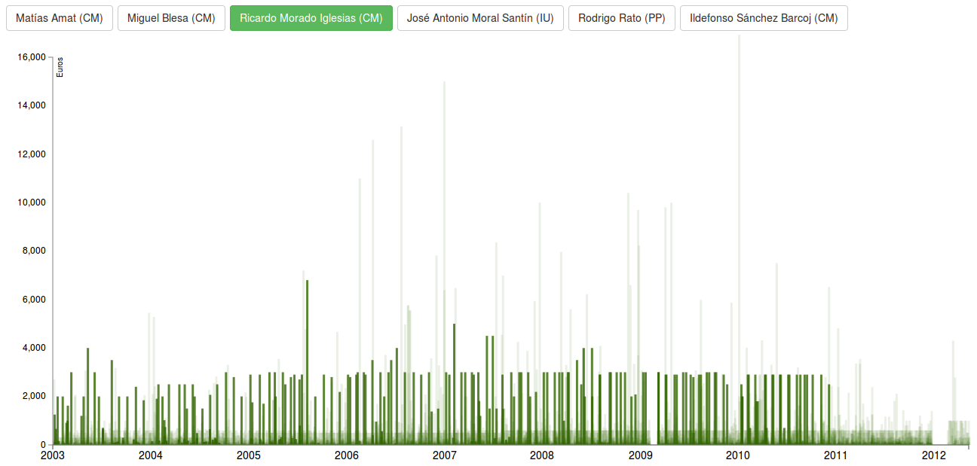Toggle the highlighted Ricardo Morado Iglesias button
This screenshot has height=466, width=977.
click(311, 18)
